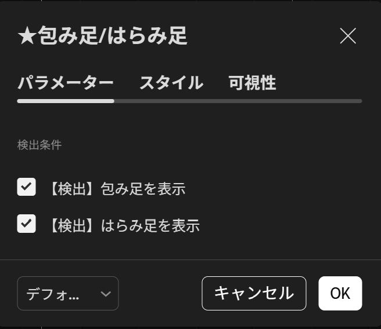Close the 包み足/はらみ足 settings dialog
Viewport: 381px width, 329px height.
[348, 36]
